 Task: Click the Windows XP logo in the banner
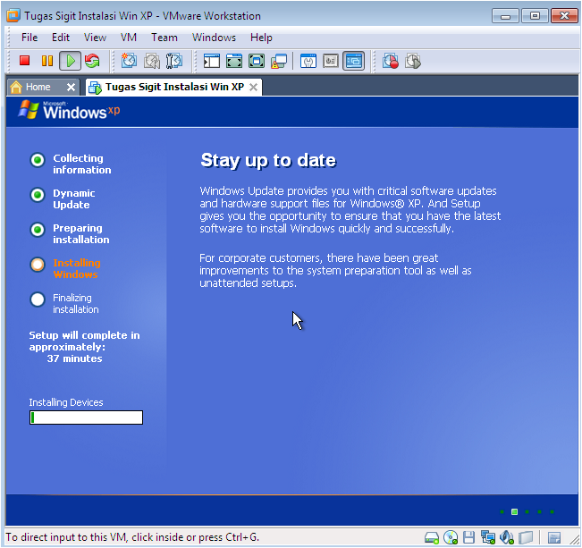click(x=69, y=110)
